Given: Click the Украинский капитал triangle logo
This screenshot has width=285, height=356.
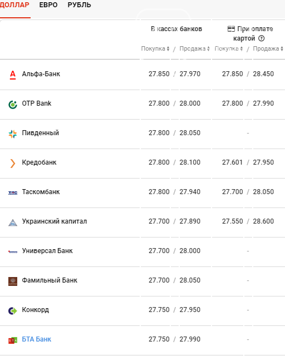Looking at the screenshot, I should coord(13,222).
